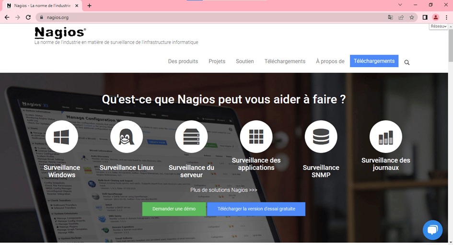Open the Translate this page icon
Screen dimensions: 453x245
[x=390, y=17]
